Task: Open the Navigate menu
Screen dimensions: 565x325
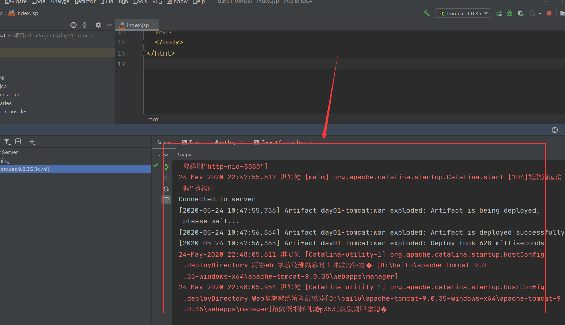Action: click(16, 2)
